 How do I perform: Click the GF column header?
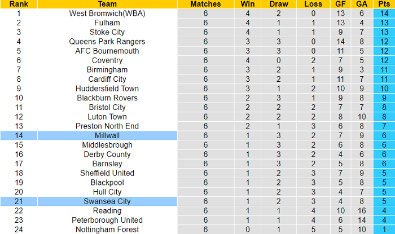(339, 4)
